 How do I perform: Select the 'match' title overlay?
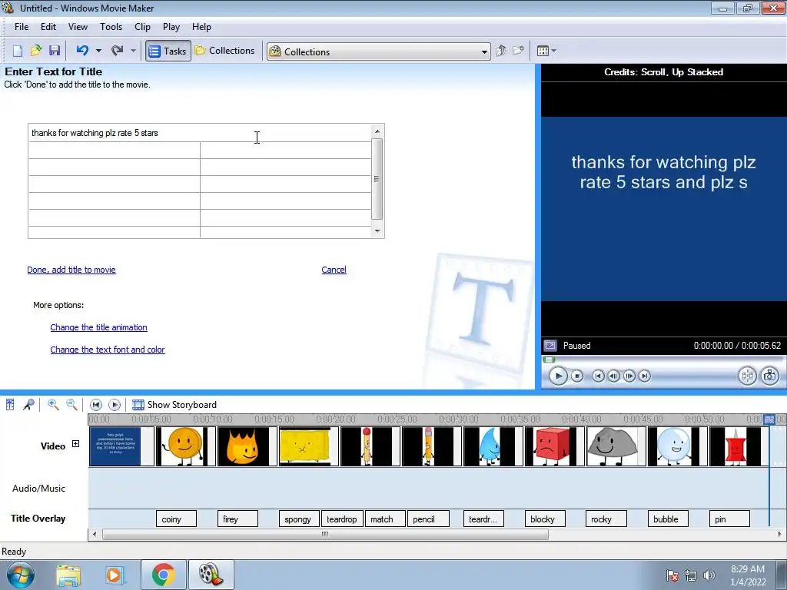[385, 519]
